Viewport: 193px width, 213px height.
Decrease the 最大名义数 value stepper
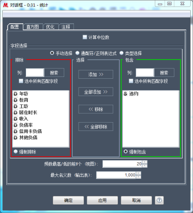point(139,177)
